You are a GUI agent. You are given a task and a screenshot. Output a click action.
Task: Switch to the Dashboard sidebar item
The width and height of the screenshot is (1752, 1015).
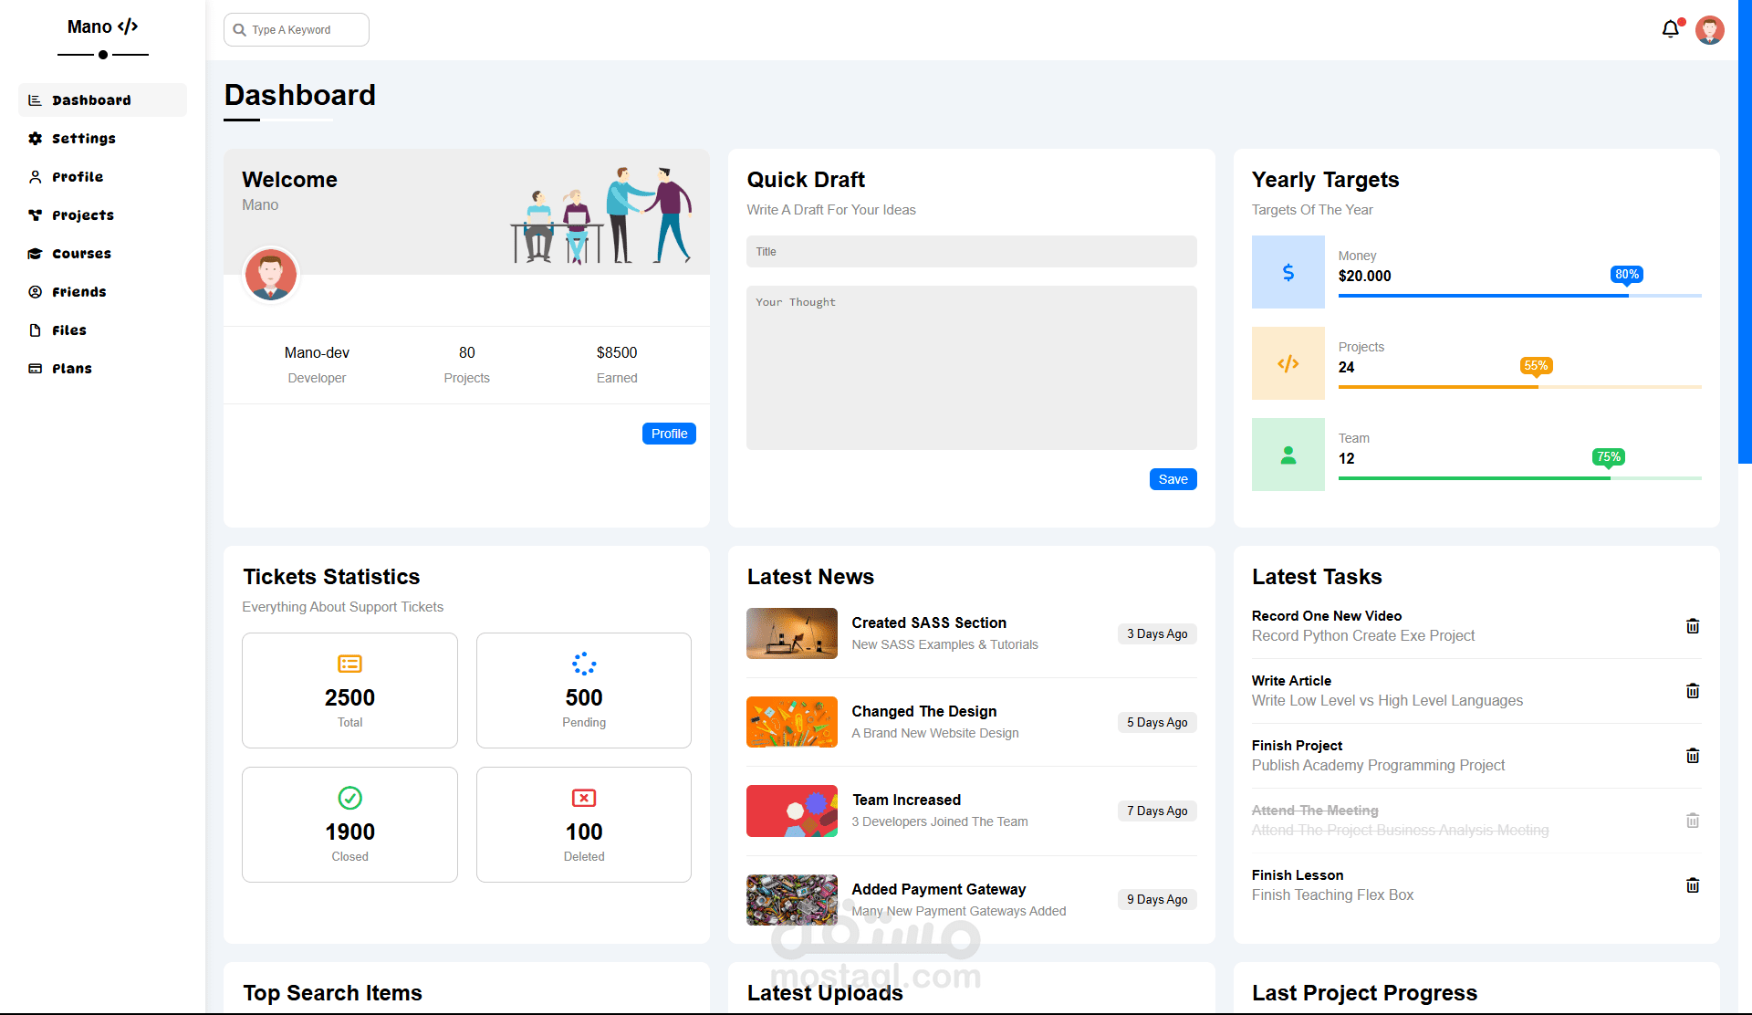[91, 99]
